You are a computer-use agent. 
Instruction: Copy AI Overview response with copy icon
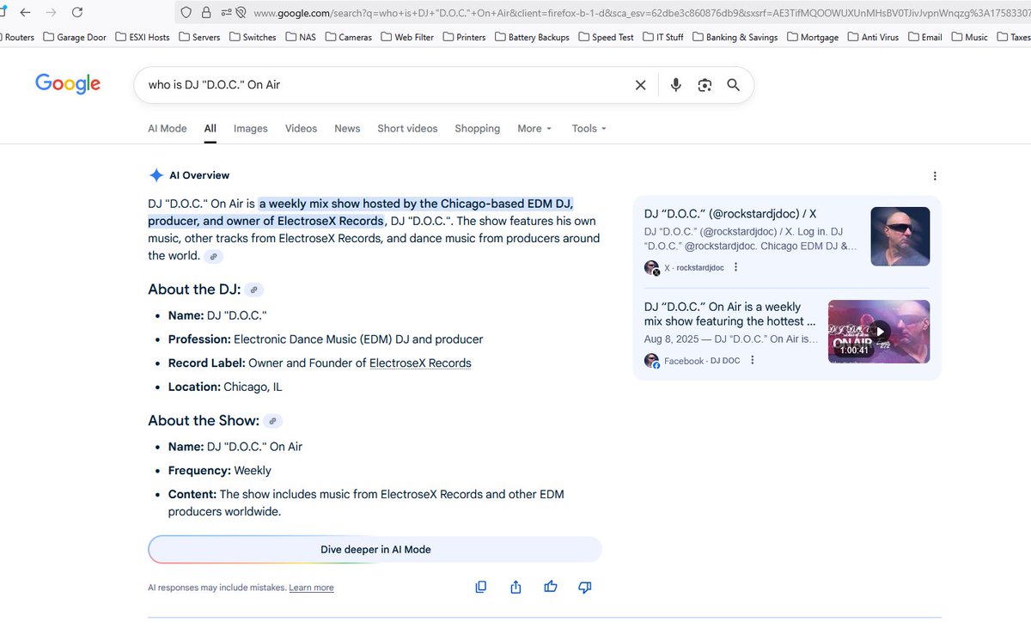[x=481, y=587]
